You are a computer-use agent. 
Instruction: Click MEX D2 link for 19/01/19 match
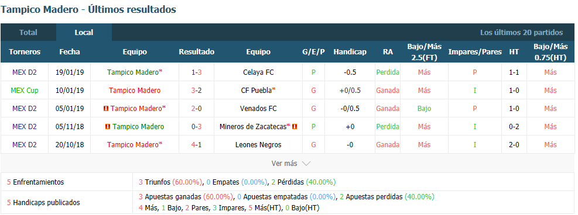pyautogui.click(x=25, y=72)
